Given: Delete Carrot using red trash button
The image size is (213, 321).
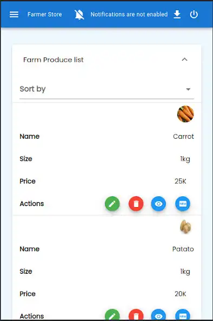Looking at the screenshot, I should click(x=136, y=204).
